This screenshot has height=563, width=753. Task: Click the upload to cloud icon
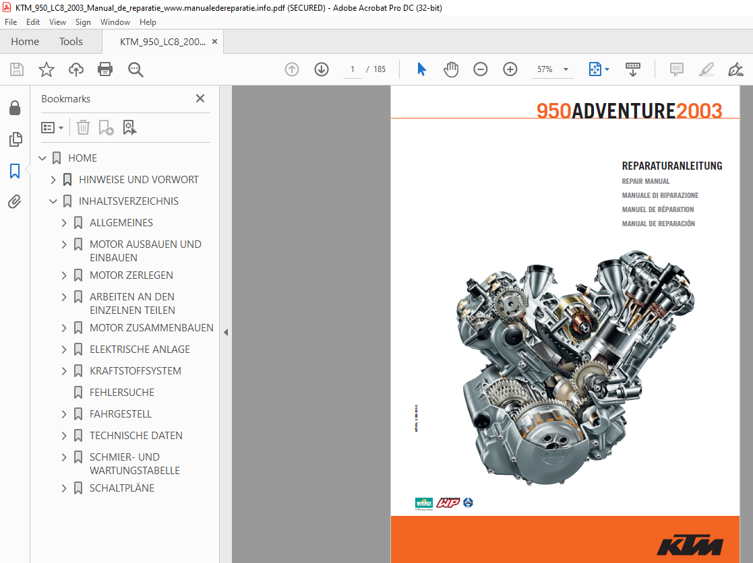click(x=76, y=69)
